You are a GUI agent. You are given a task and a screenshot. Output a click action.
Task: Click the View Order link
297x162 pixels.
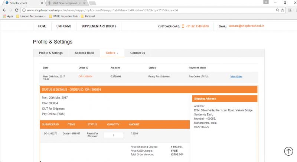point(236,77)
